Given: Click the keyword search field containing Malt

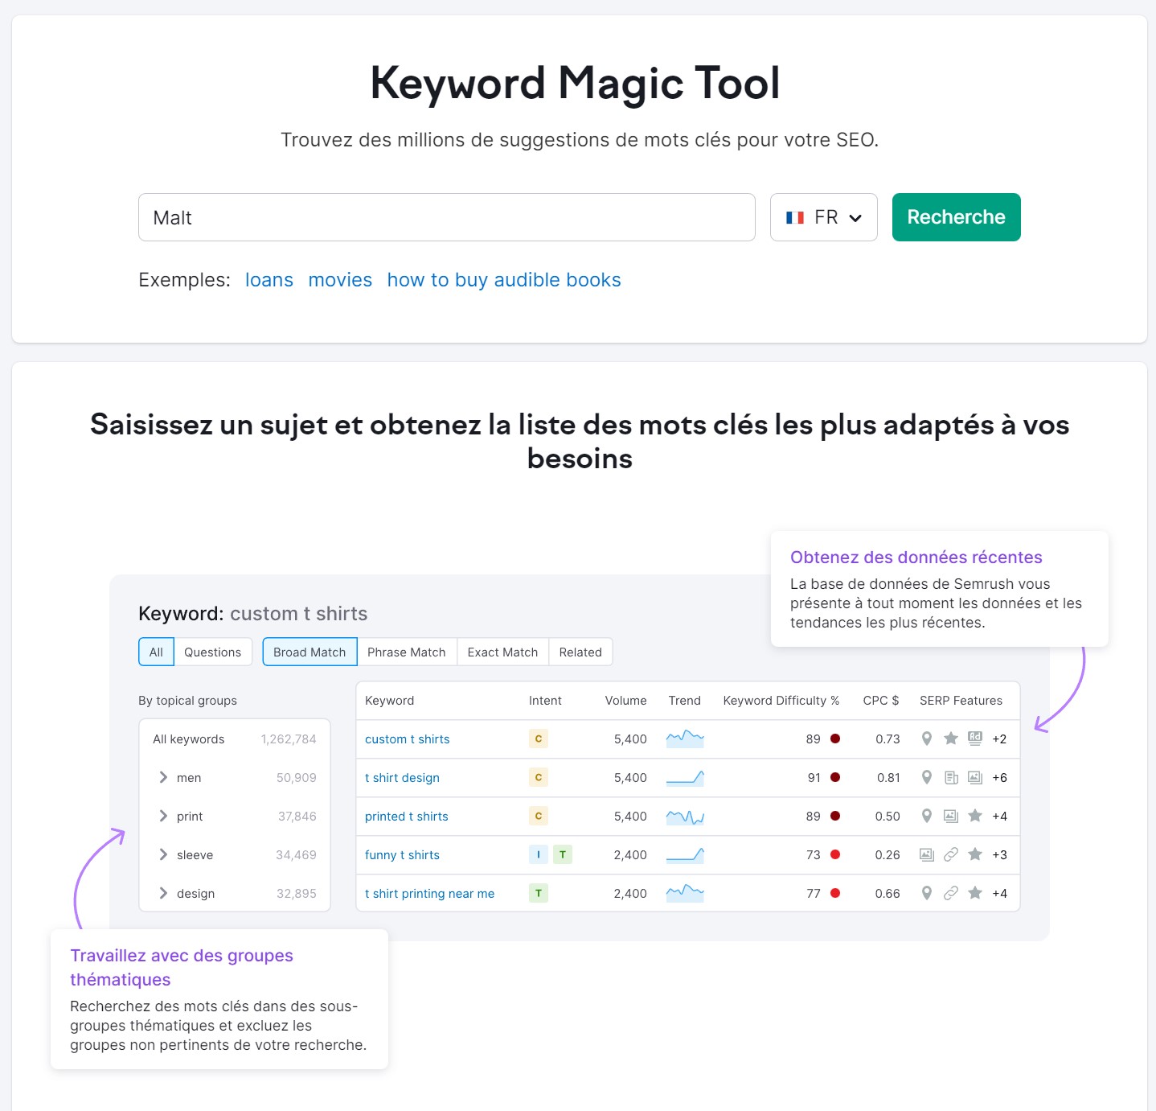Looking at the screenshot, I should [447, 217].
